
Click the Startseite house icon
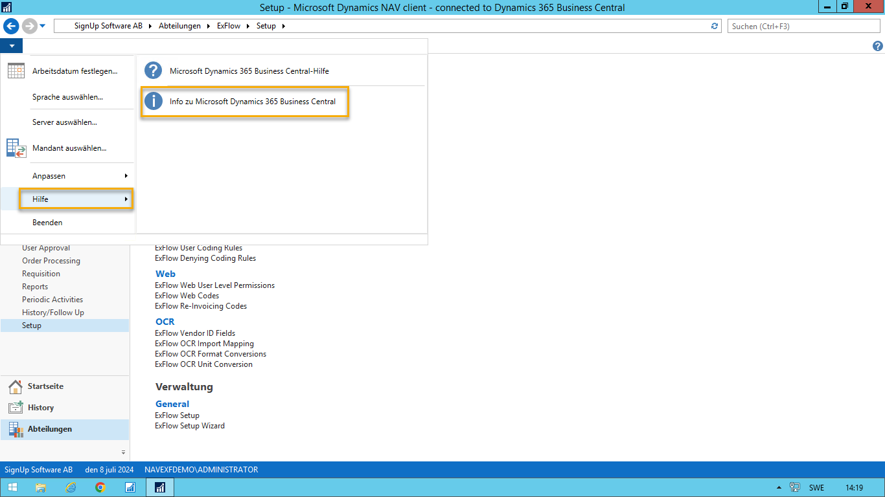click(x=16, y=387)
